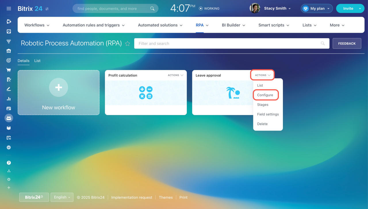
Task: Click the Print link in the footer
Action: pyautogui.click(x=183, y=198)
